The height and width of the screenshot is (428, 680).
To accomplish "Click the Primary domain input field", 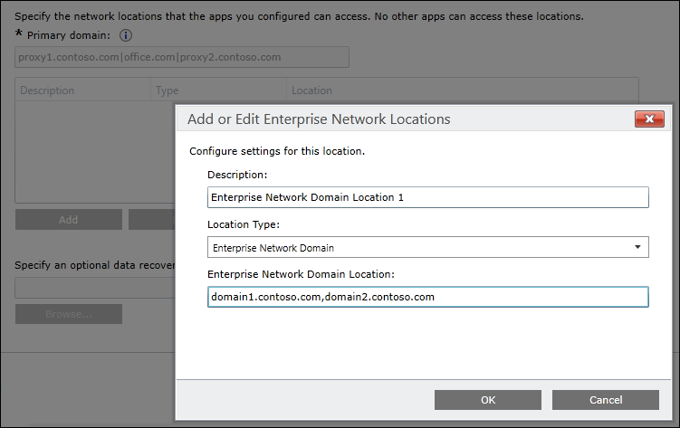I will coord(182,57).
